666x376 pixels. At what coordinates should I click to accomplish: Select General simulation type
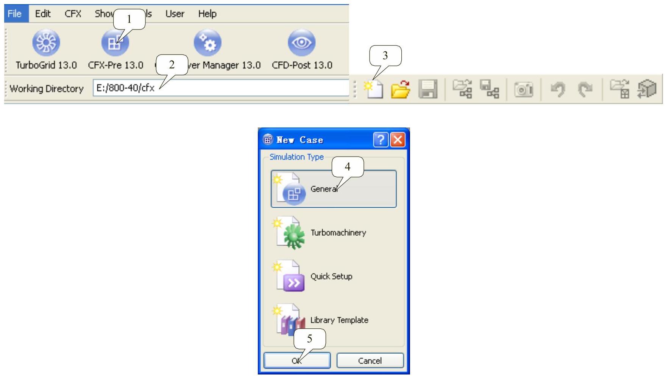334,189
